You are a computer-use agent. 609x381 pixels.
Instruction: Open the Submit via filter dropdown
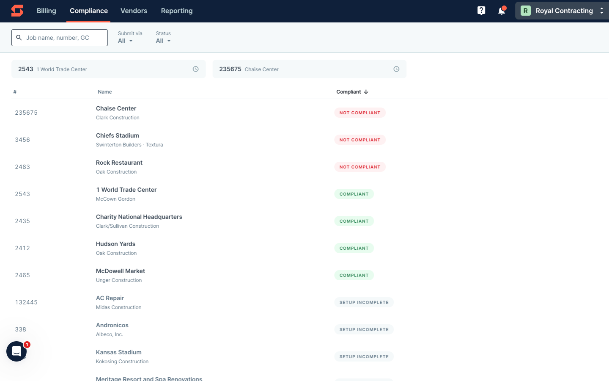pos(124,41)
